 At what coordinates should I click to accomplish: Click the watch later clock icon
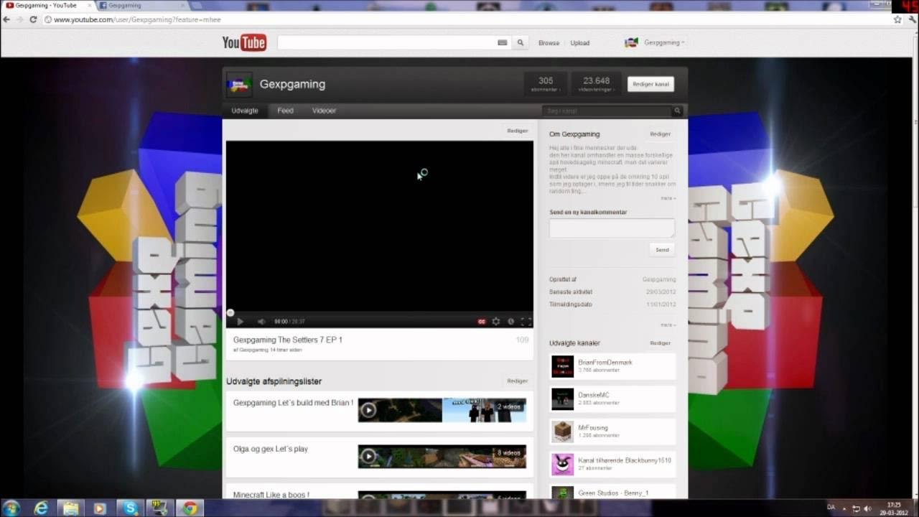pyautogui.click(x=510, y=322)
